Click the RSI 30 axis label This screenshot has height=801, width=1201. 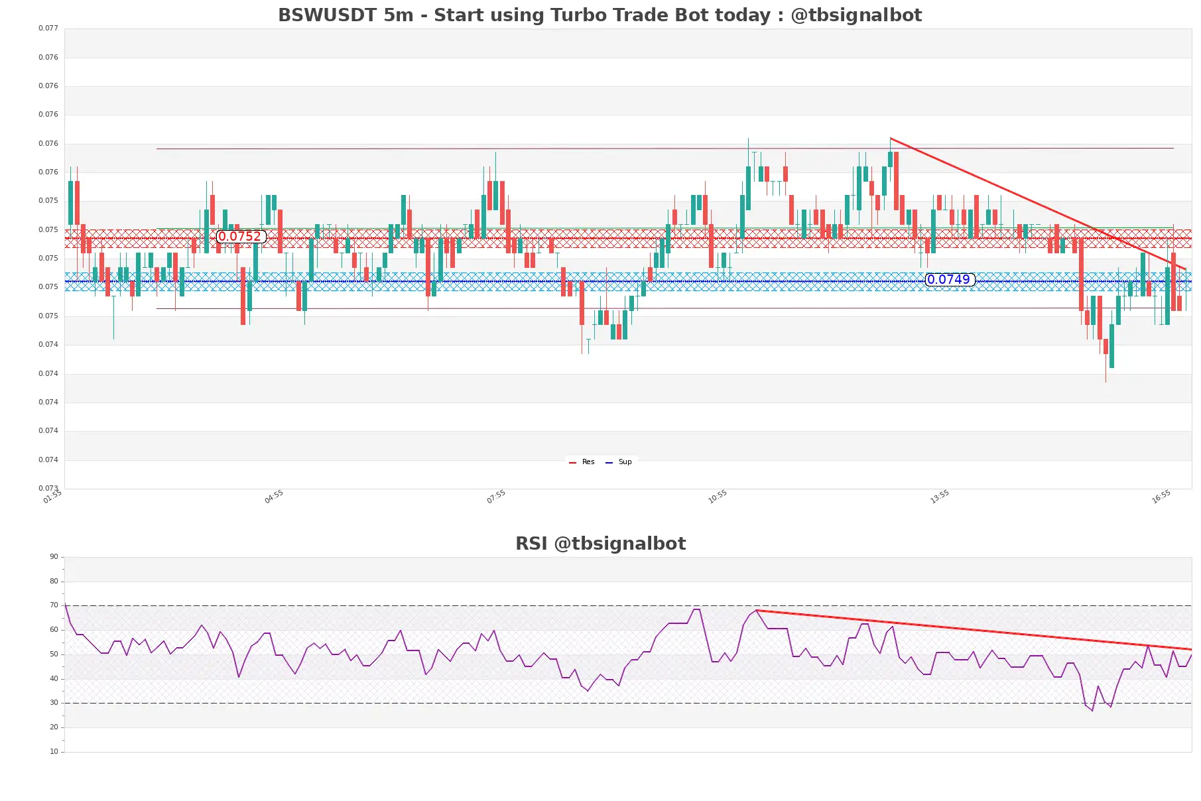pos(54,703)
